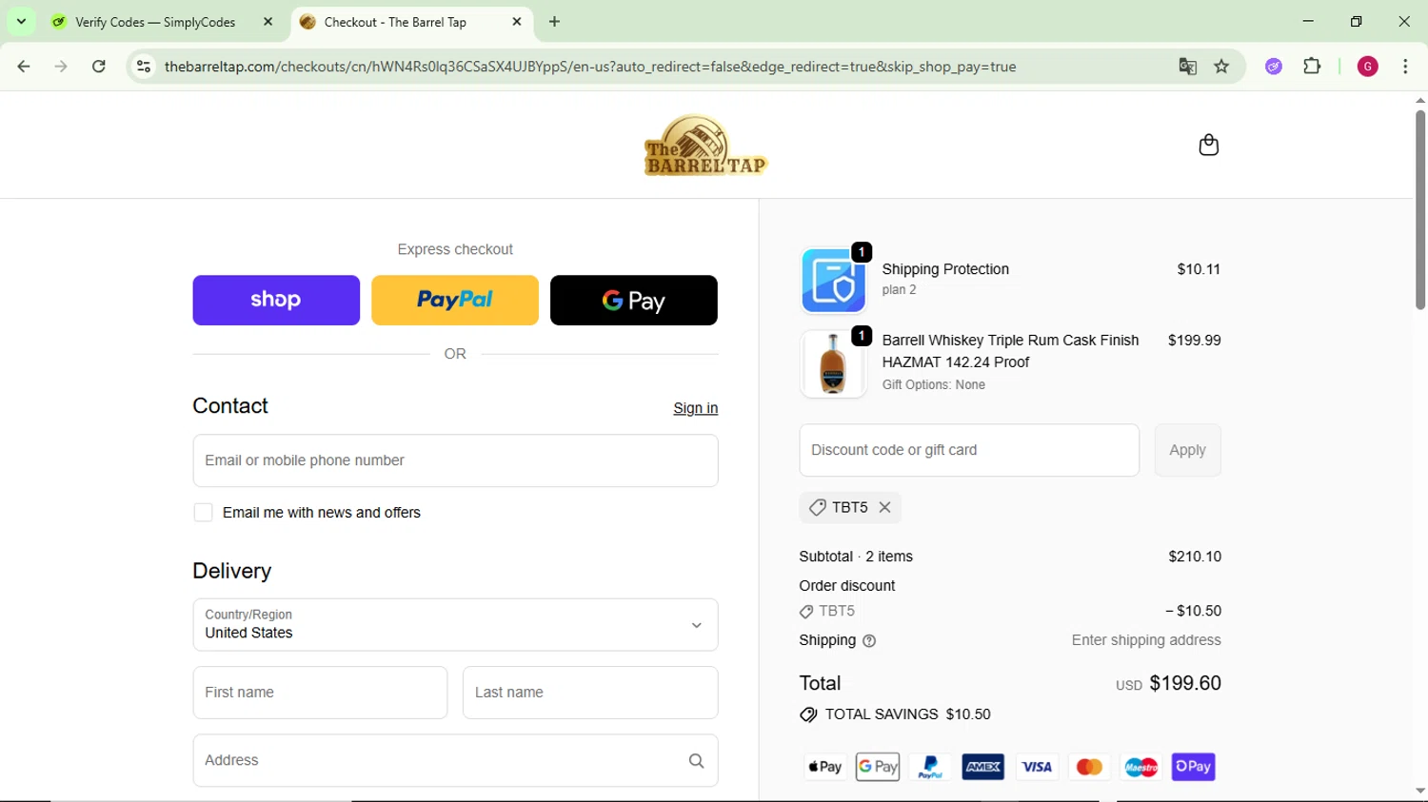This screenshot has width=1428, height=802.
Task: Focus the Discount code or gift card field
Action: 969,450
